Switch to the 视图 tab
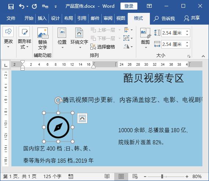The width and height of the screenshot is (209, 181). click(x=121, y=18)
